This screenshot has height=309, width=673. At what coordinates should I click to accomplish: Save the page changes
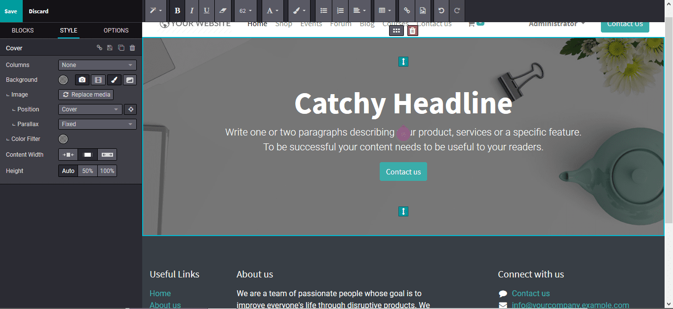point(10,11)
